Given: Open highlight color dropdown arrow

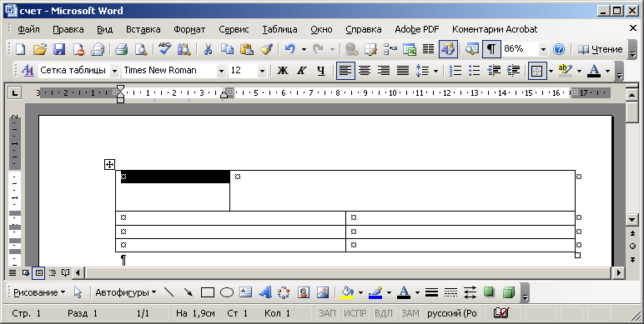Looking at the screenshot, I should [579, 71].
